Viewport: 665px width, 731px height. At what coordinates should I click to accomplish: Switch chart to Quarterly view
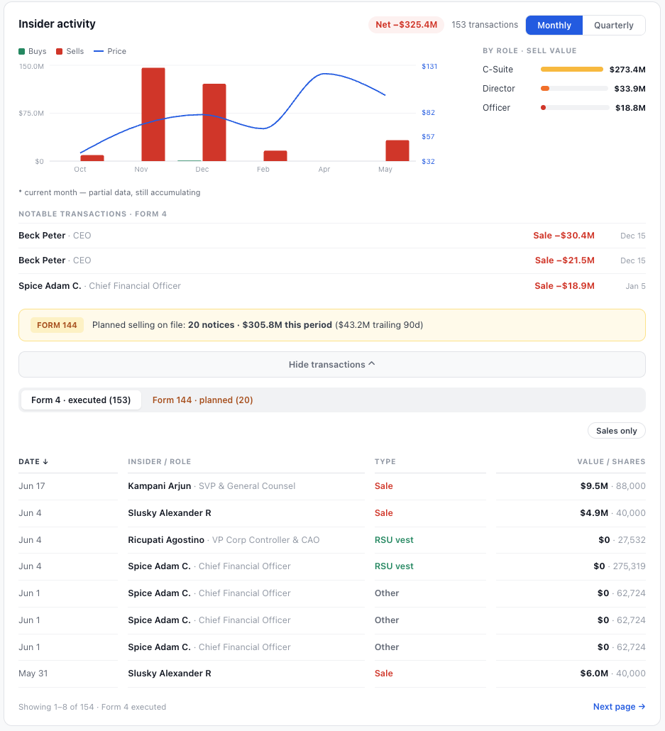[x=614, y=25]
